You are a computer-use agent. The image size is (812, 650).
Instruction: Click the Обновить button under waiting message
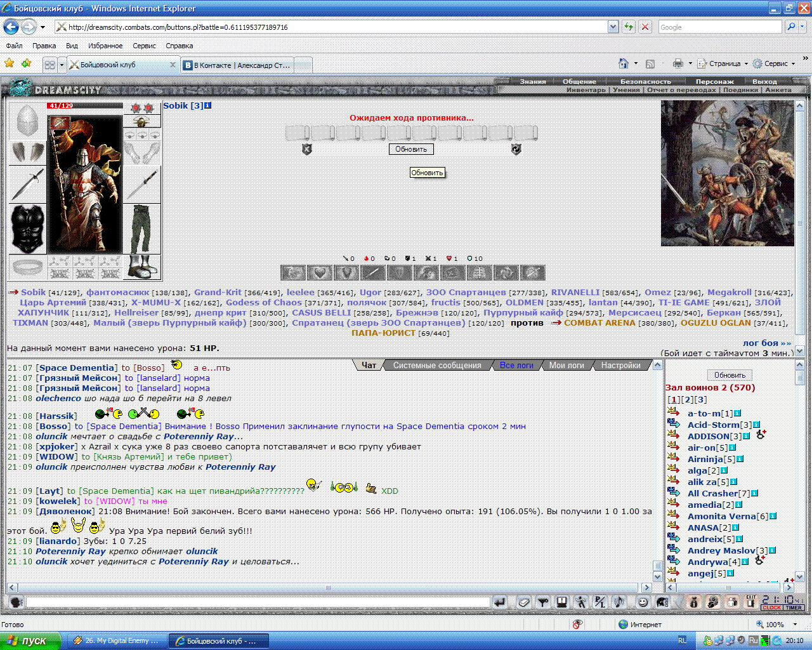point(411,149)
